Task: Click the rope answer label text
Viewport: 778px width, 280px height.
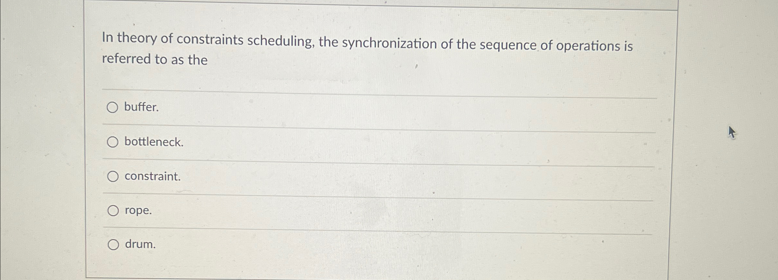Action: [x=137, y=211]
